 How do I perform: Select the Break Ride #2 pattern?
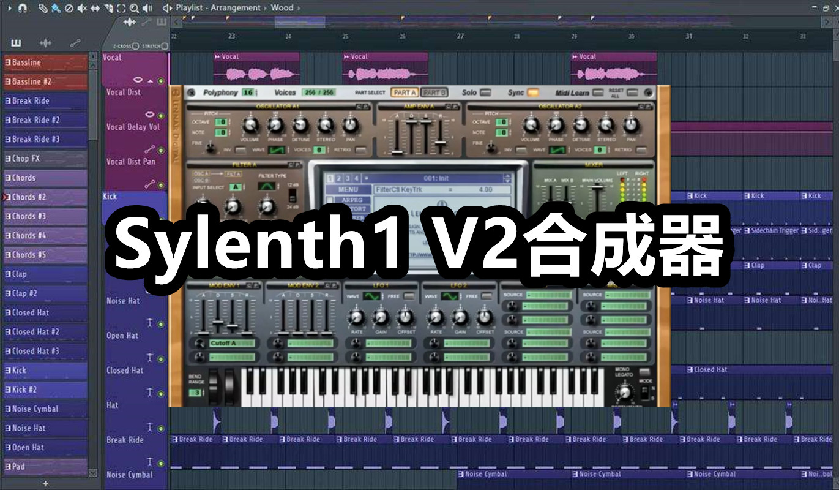pyautogui.click(x=45, y=120)
